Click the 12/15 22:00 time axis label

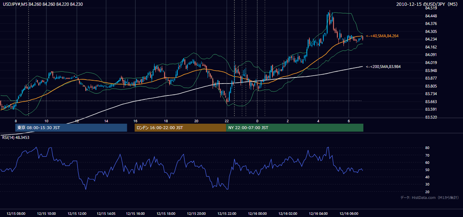click(227, 214)
